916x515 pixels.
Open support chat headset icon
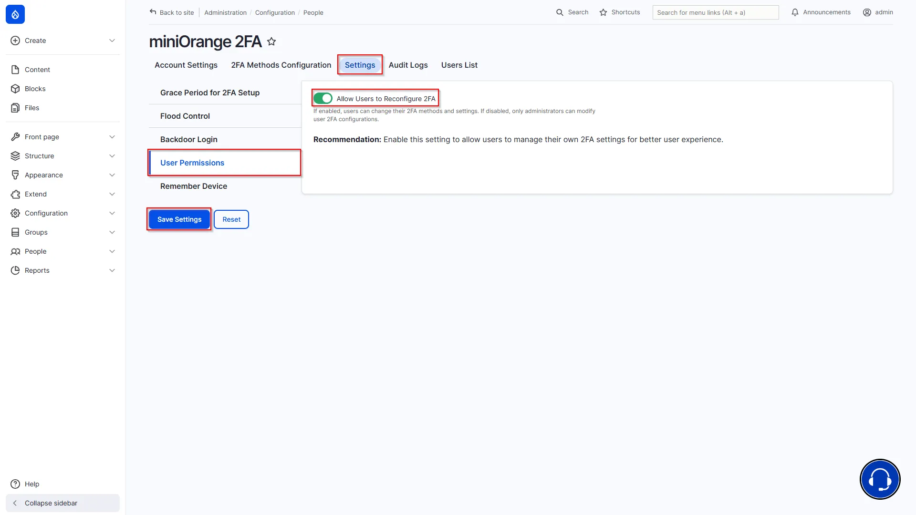[880, 479]
